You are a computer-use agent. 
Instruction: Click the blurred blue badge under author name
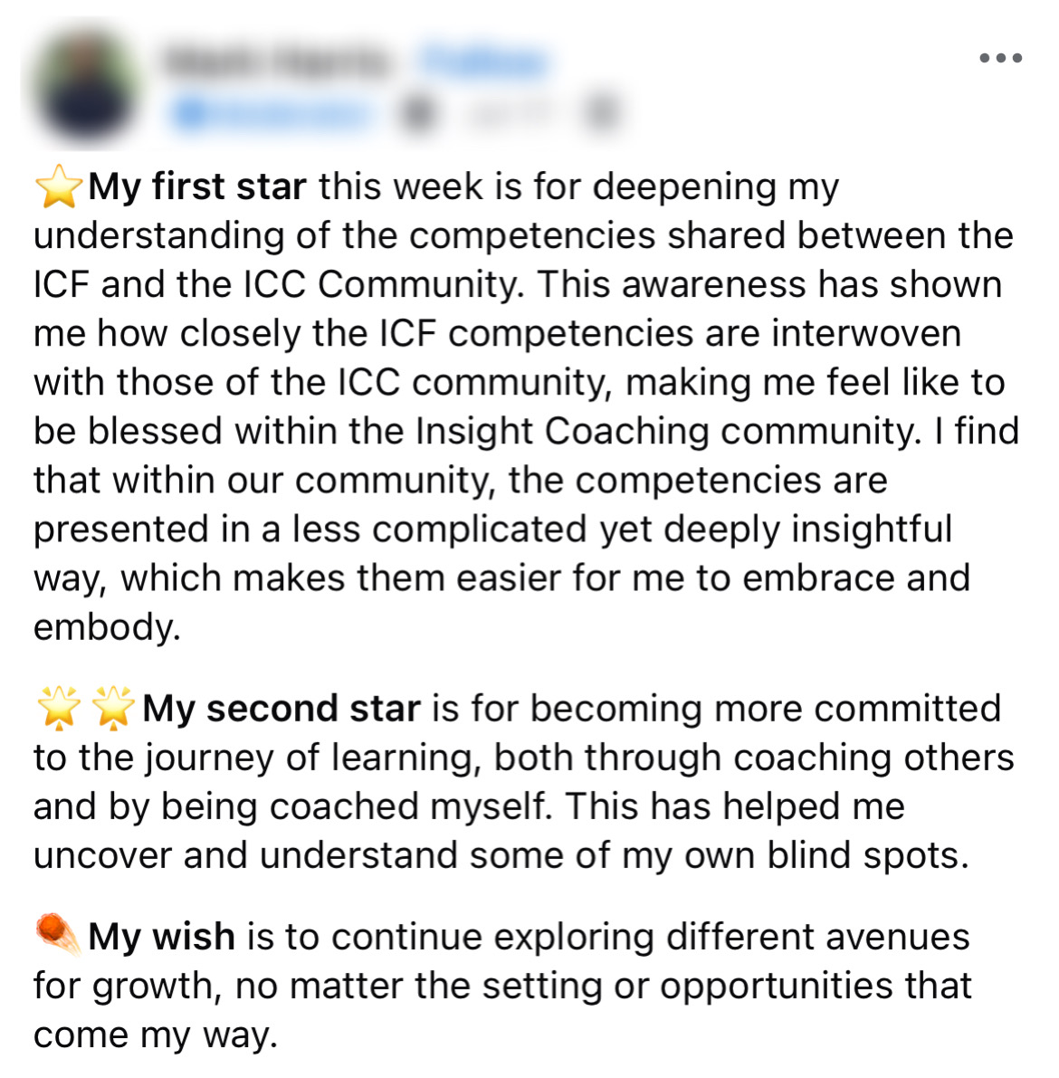(x=272, y=113)
